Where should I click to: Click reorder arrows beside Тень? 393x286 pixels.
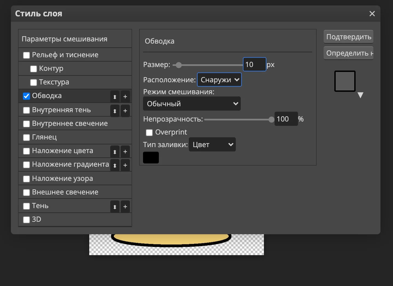(115, 207)
